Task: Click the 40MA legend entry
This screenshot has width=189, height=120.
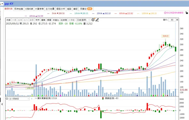Action: pos(34,16)
